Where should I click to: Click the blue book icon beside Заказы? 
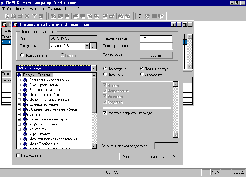tap(25, 114)
